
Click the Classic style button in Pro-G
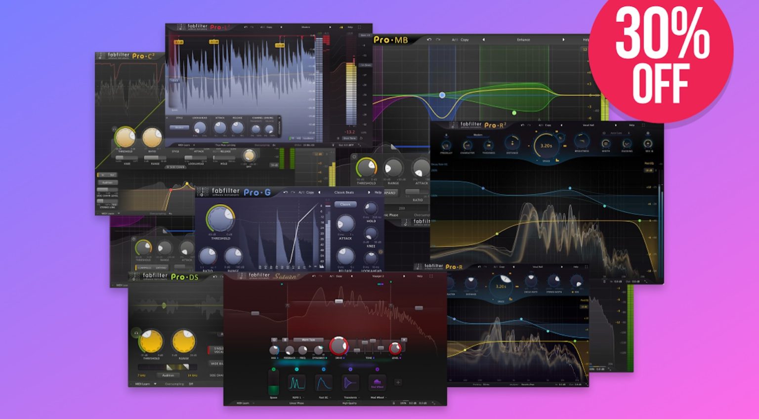pos(345,204)
